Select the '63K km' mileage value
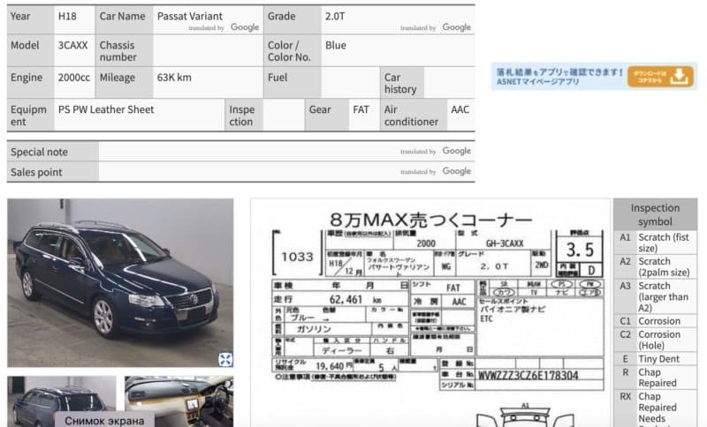Viewport: 707px width, 427px height. 174,78
